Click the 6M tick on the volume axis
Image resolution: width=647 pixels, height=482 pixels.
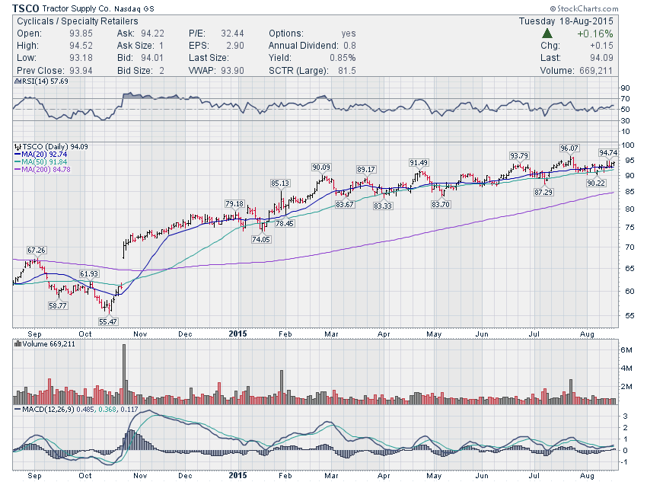click(626, 350)
